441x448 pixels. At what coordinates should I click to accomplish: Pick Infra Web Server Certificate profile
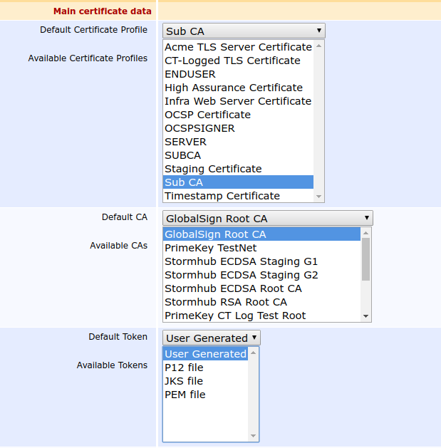(238, 101)
